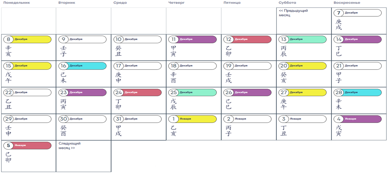Select the red December 12 badge

(247, 40)
